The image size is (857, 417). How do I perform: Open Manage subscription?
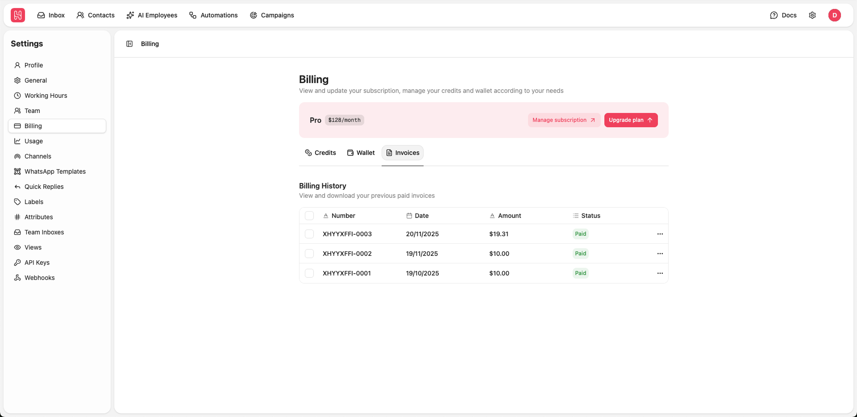563,120
